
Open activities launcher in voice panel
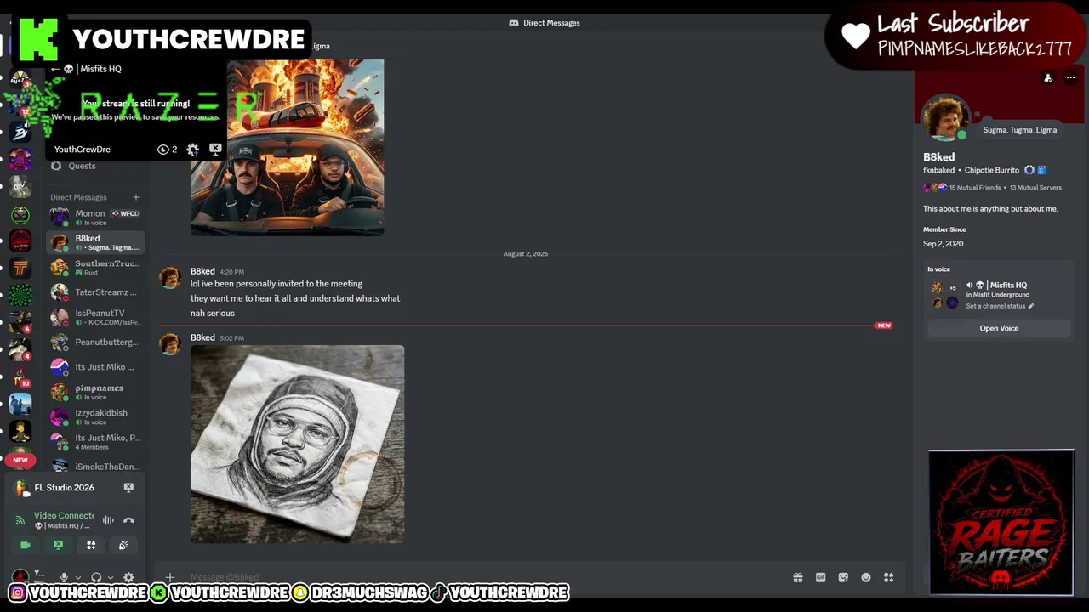coord(91,545)
